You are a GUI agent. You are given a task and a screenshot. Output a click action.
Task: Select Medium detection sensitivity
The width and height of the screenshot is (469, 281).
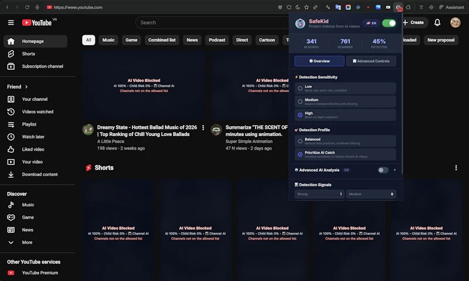pos(345,101)
